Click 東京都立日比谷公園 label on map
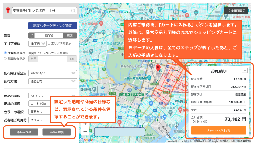The height and width of the screenshot is (147, 258). click(132, 94)
